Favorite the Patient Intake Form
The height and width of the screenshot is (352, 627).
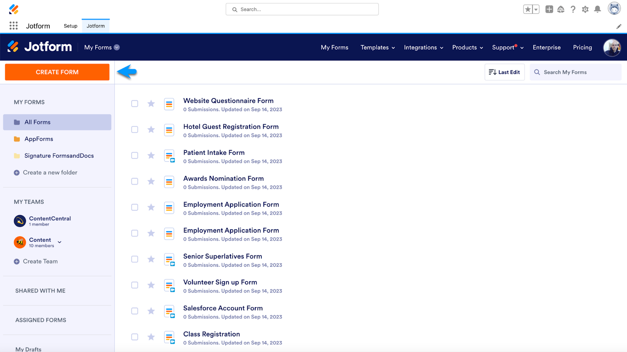151,155
